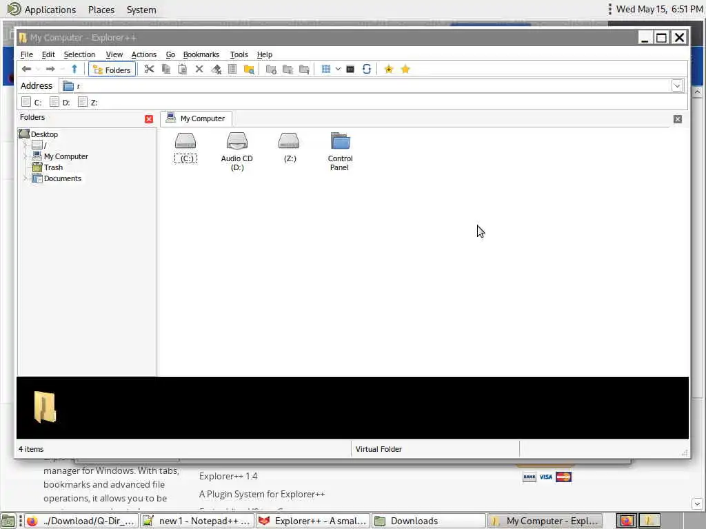Switch to Notepad++ taskbar window
Viewport: 706px width, 529px height.
coord(196,521)
